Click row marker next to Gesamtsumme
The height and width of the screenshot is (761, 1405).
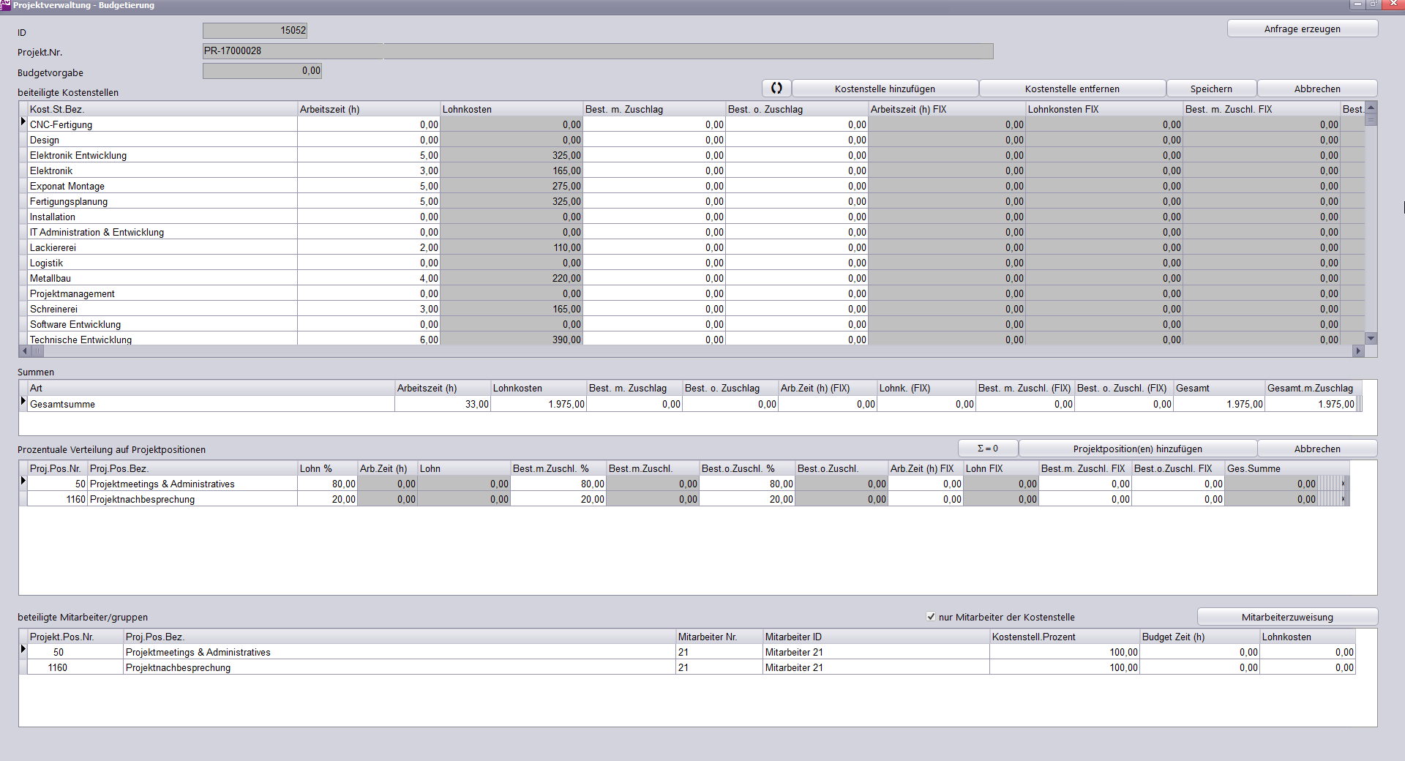tap(23, 402)
